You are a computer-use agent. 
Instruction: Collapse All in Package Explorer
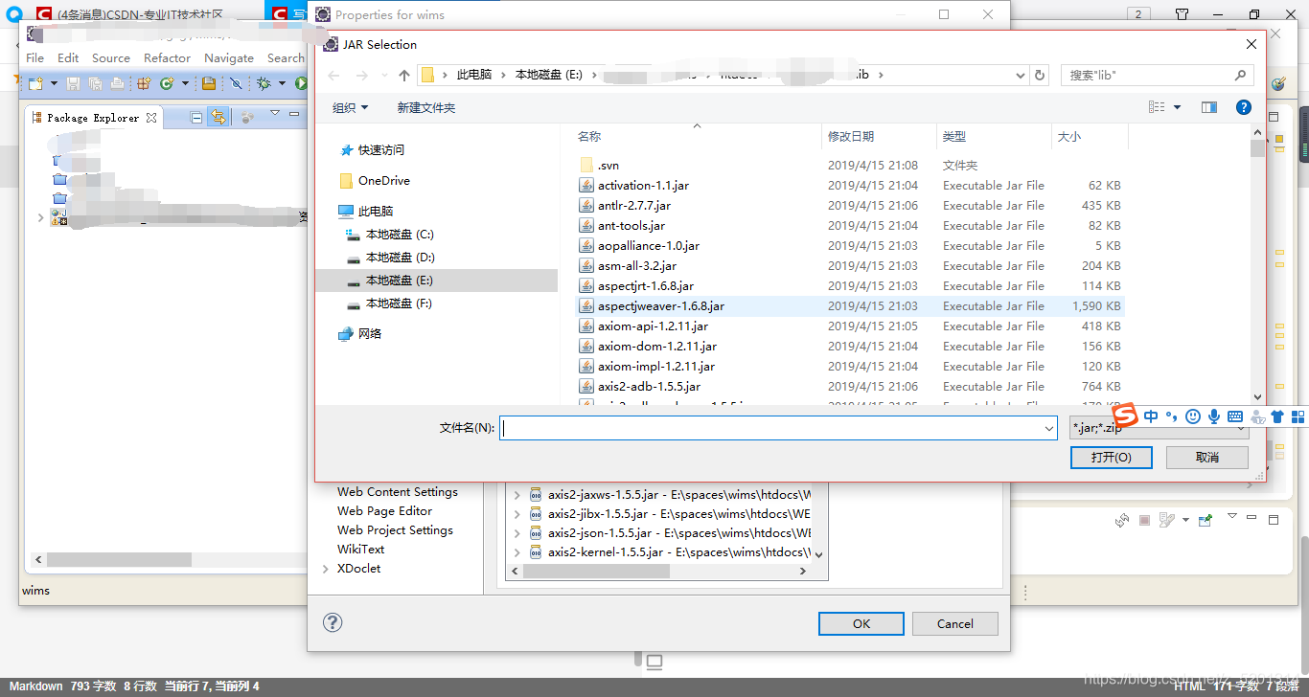point(196,117)
